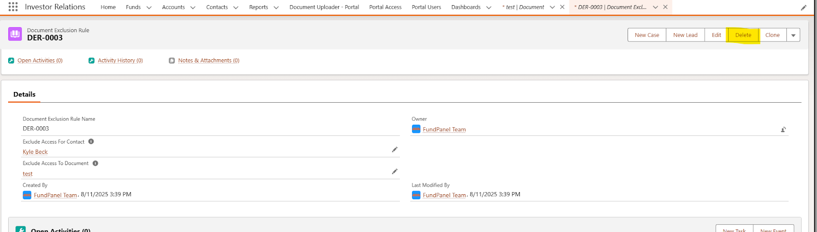817x232 pixels.
Task: Close the DER-0003 | Document Excl... tab
Action: pos(665,7)
